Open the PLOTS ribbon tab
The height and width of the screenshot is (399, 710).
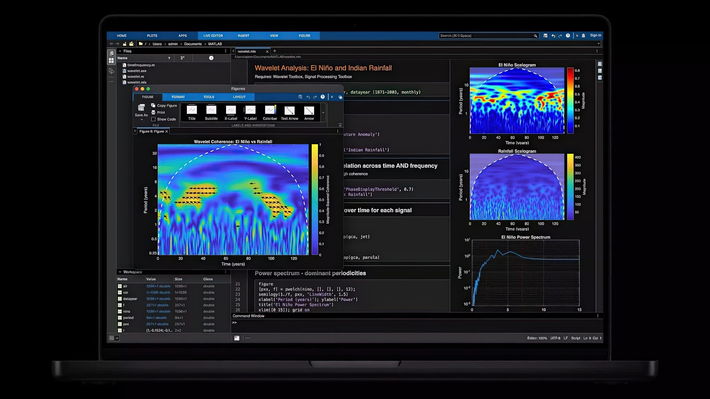pos(152,36)
